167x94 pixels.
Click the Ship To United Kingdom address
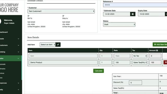71,27
